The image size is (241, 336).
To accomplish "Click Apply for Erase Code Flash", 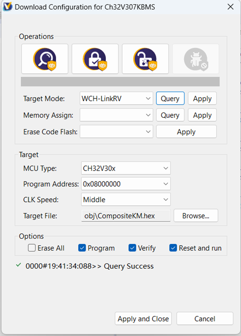I will point(186,132).
